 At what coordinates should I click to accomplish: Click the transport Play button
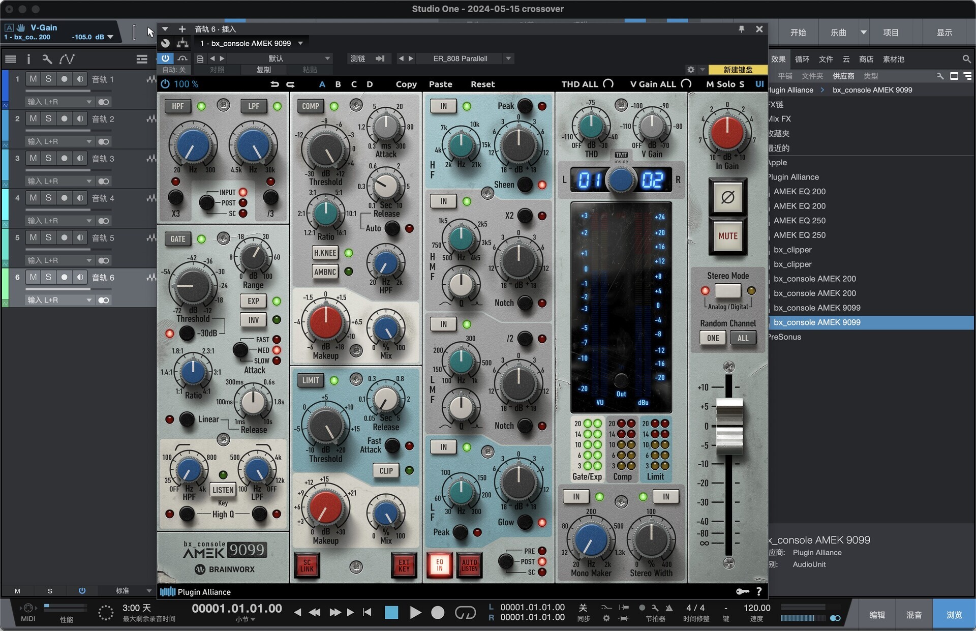(x=415, y=612)
